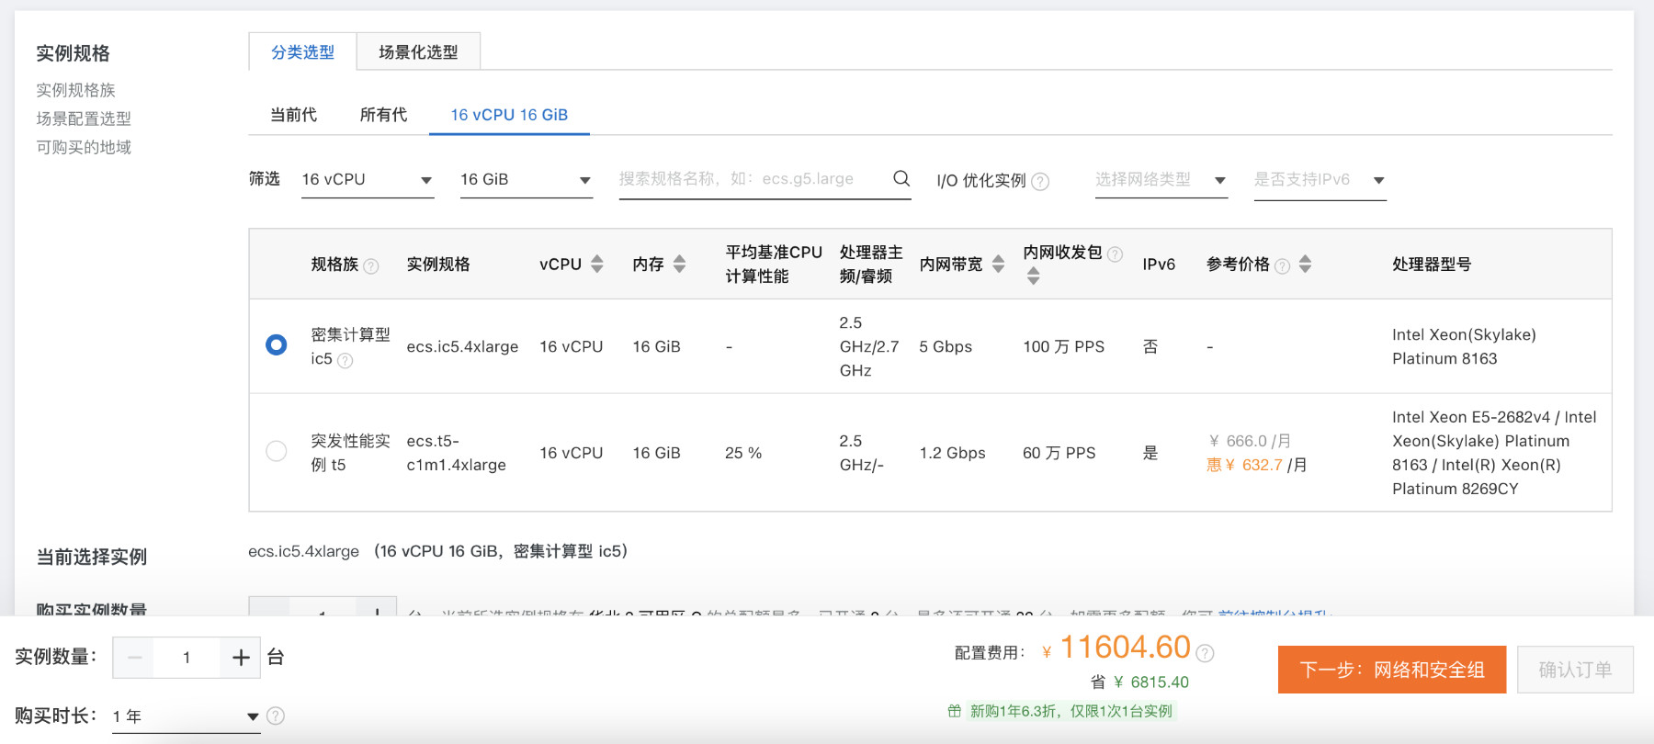
Task: Click 5 Gbps bandwidth cell
Action: 946,346
